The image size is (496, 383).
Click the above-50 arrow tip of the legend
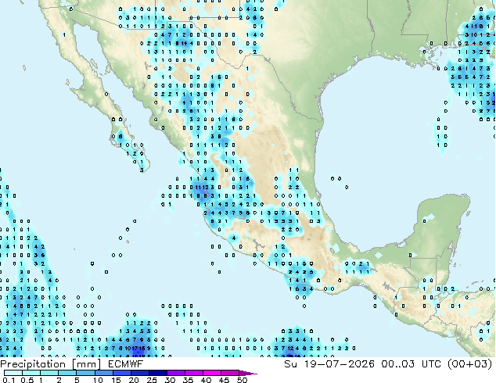pyautogui.click(x=248, y=373)
